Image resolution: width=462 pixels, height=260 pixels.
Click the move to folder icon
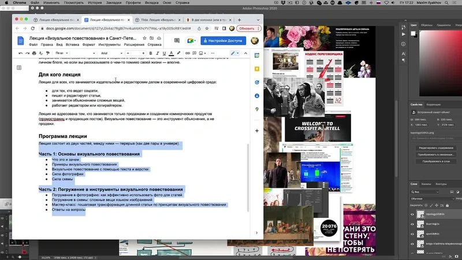[x=152, y=38]
